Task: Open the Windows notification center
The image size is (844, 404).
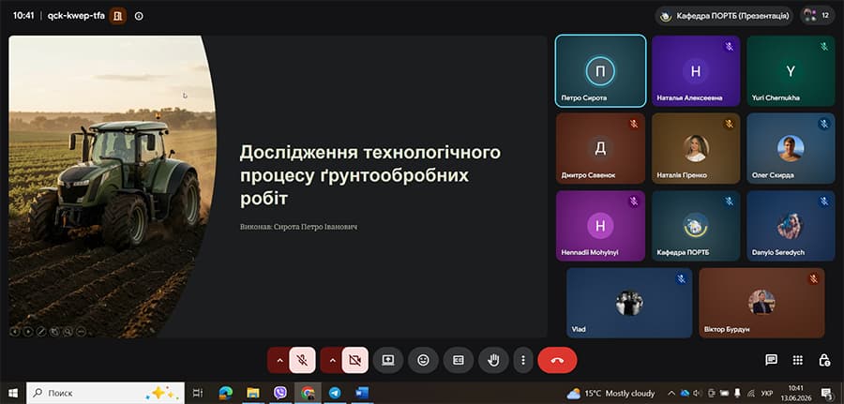Action: 826,394
